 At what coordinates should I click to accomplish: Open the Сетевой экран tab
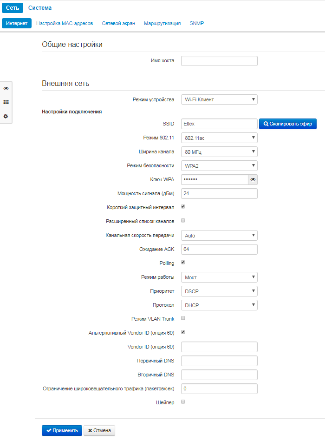click(118, 23)
